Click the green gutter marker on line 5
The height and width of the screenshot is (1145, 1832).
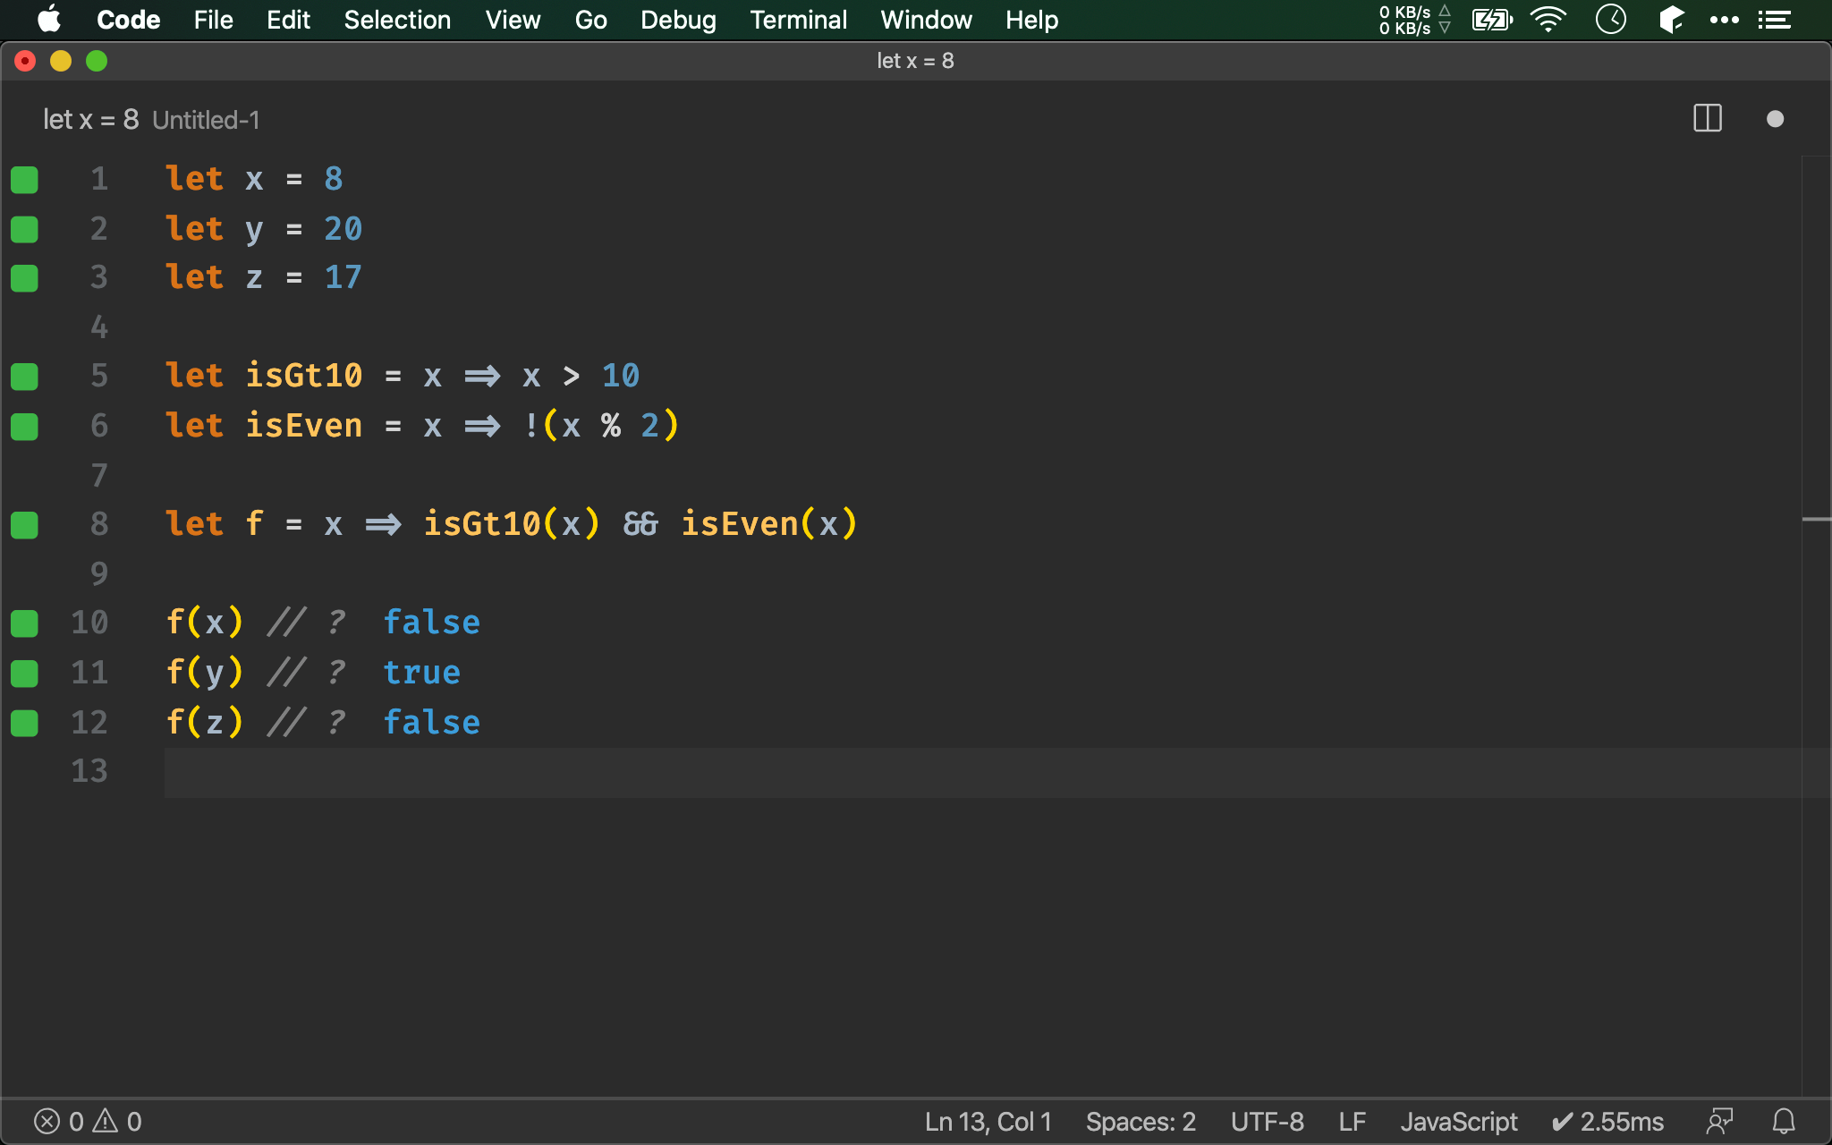coord(24,377)
